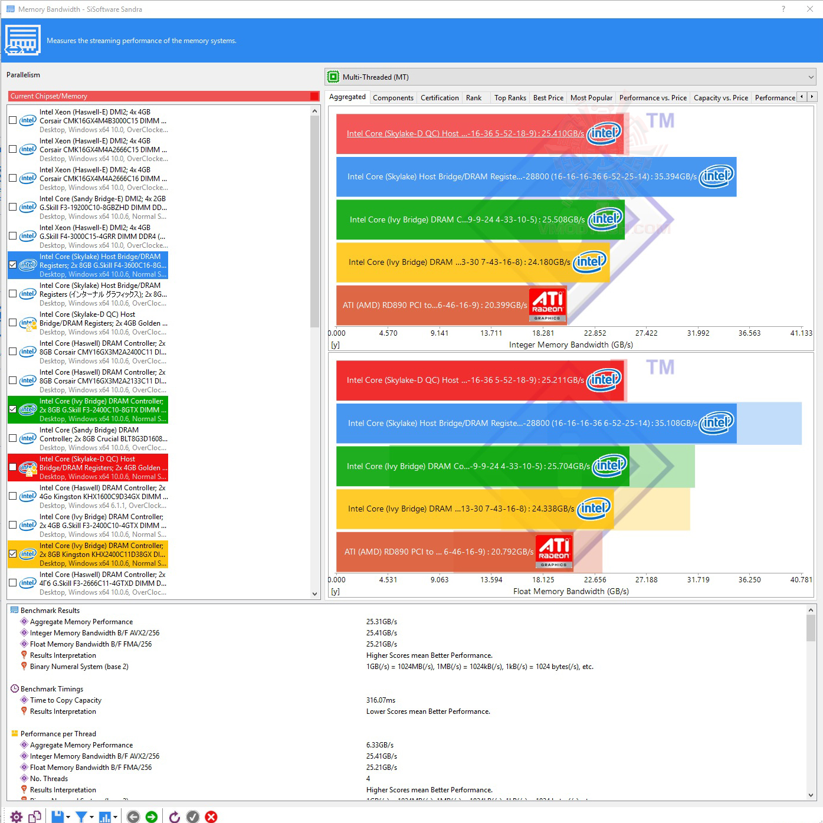The height and width of the screenshot is (823, 823).
Task: Click the red Skylake-D QC link in Integer chart
Action: click(465, 133)
